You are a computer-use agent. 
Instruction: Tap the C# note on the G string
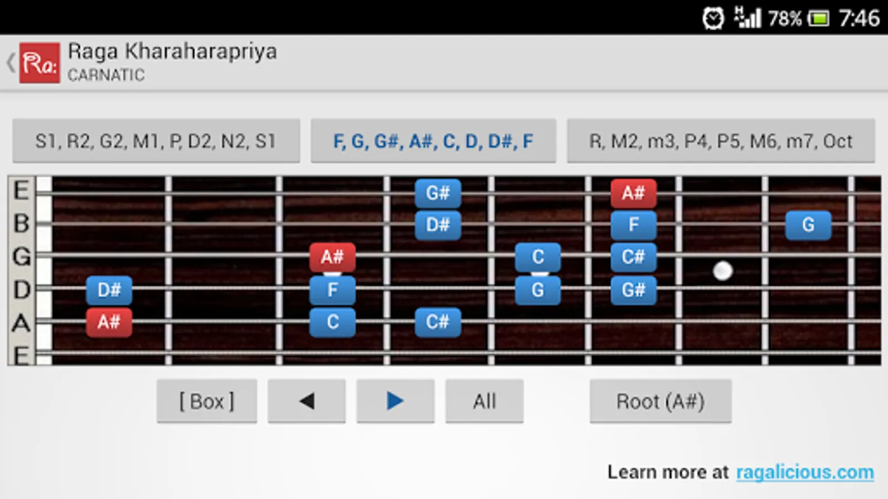633,257
